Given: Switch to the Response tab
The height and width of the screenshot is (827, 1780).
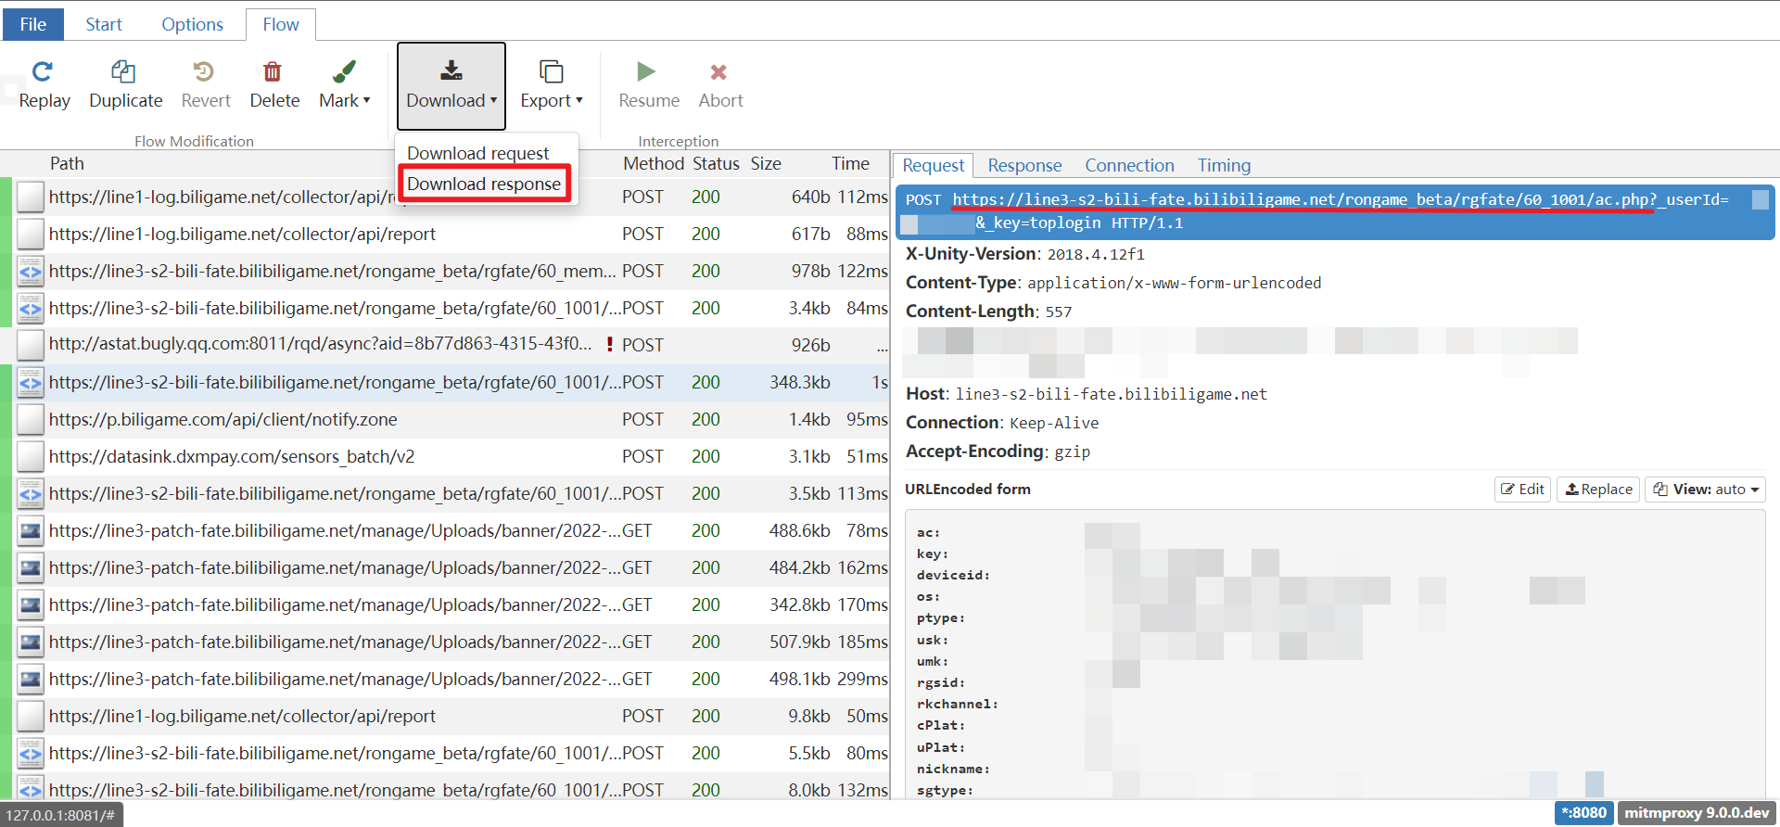Looking at the screenshot, I should coord(1024,165).
